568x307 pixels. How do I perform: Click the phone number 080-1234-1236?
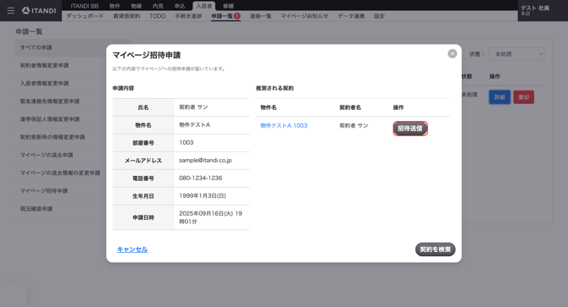tap(201, 178)
